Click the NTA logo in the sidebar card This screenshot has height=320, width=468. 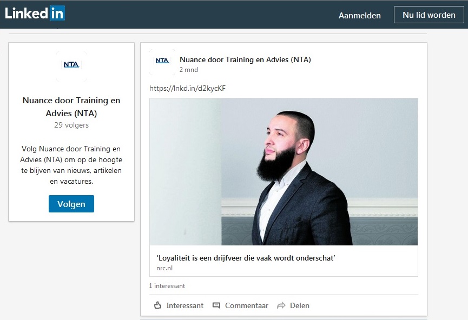pos(71,65)
